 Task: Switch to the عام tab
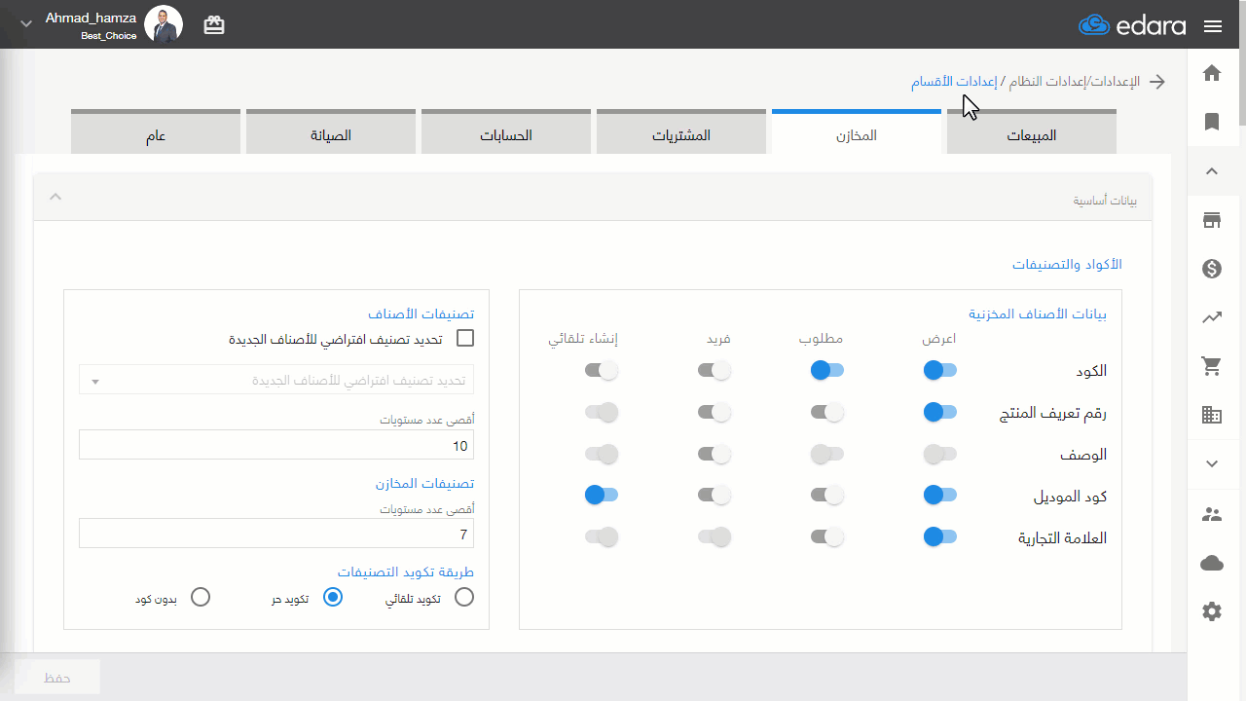(x=156, y=132)
